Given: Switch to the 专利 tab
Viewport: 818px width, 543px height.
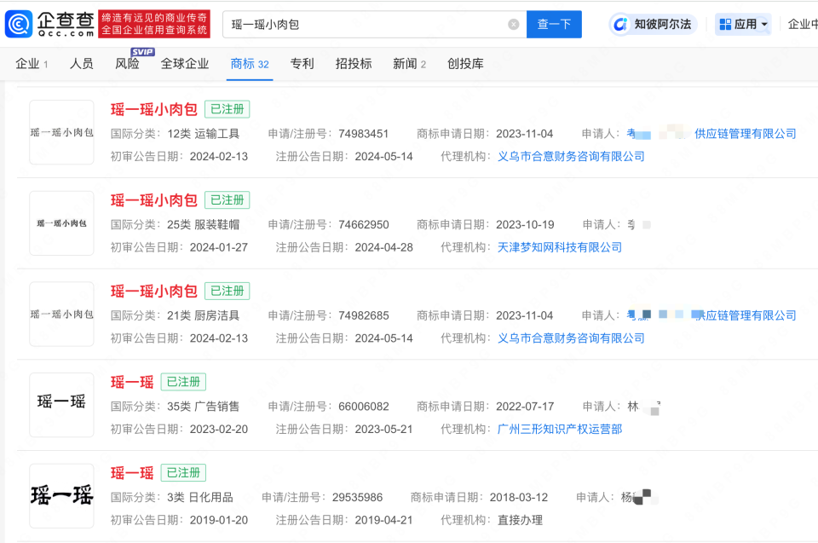Looking at the screenshot, I should coord(302,64).
